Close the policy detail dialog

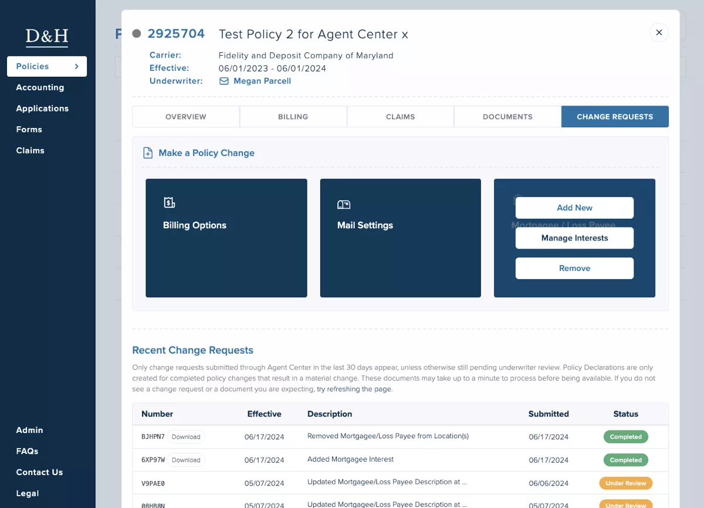coord(659,32)
